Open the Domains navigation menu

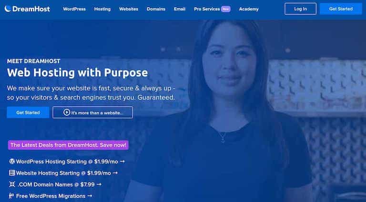(156, 9)
